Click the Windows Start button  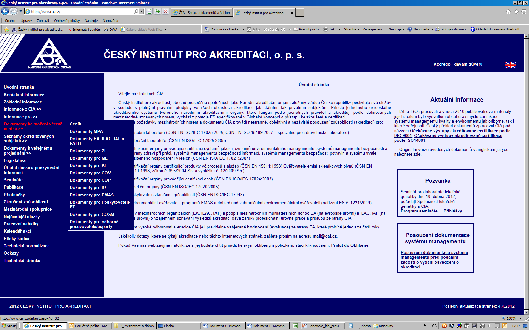(x=9, y=326)
